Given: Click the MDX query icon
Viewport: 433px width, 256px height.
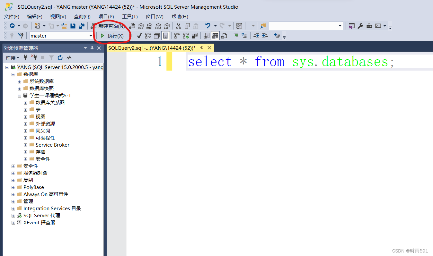Looking at the screenshot, I should click(x=141, y=26).
